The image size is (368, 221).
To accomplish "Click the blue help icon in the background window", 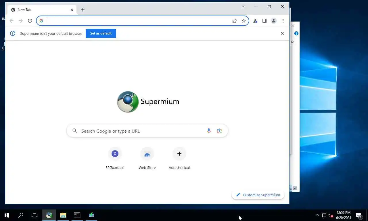I will click(x=296, y=33).
